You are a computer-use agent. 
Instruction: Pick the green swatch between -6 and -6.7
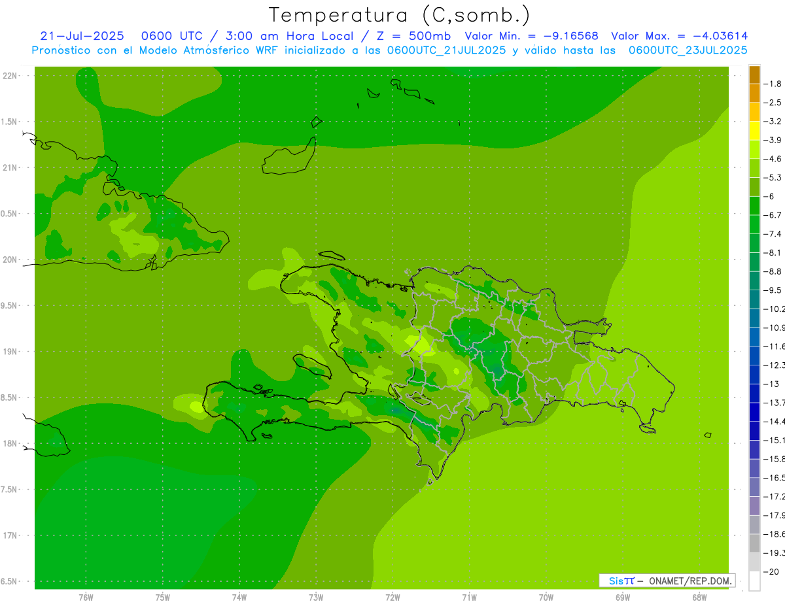754,206
